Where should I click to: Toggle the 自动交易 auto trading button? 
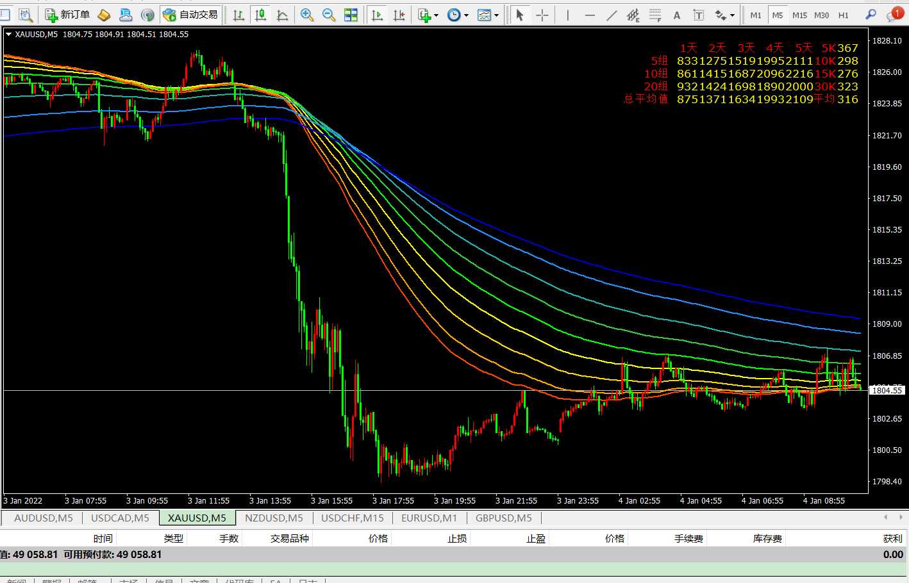point(190,15)
